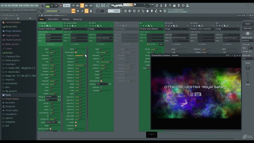Enable the disabled Text layer checkbox
Screen dimensions: 254x143
point(115,23)
